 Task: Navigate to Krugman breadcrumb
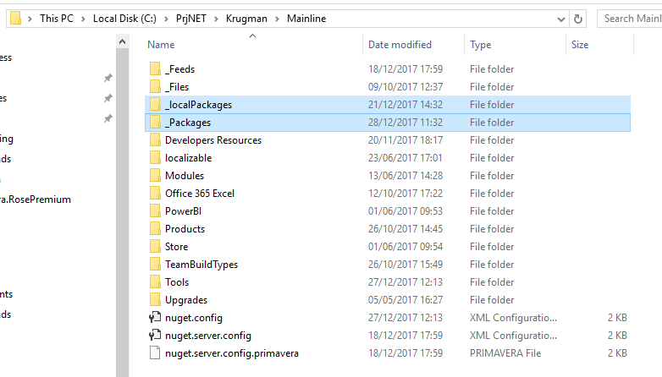[246, 19]
